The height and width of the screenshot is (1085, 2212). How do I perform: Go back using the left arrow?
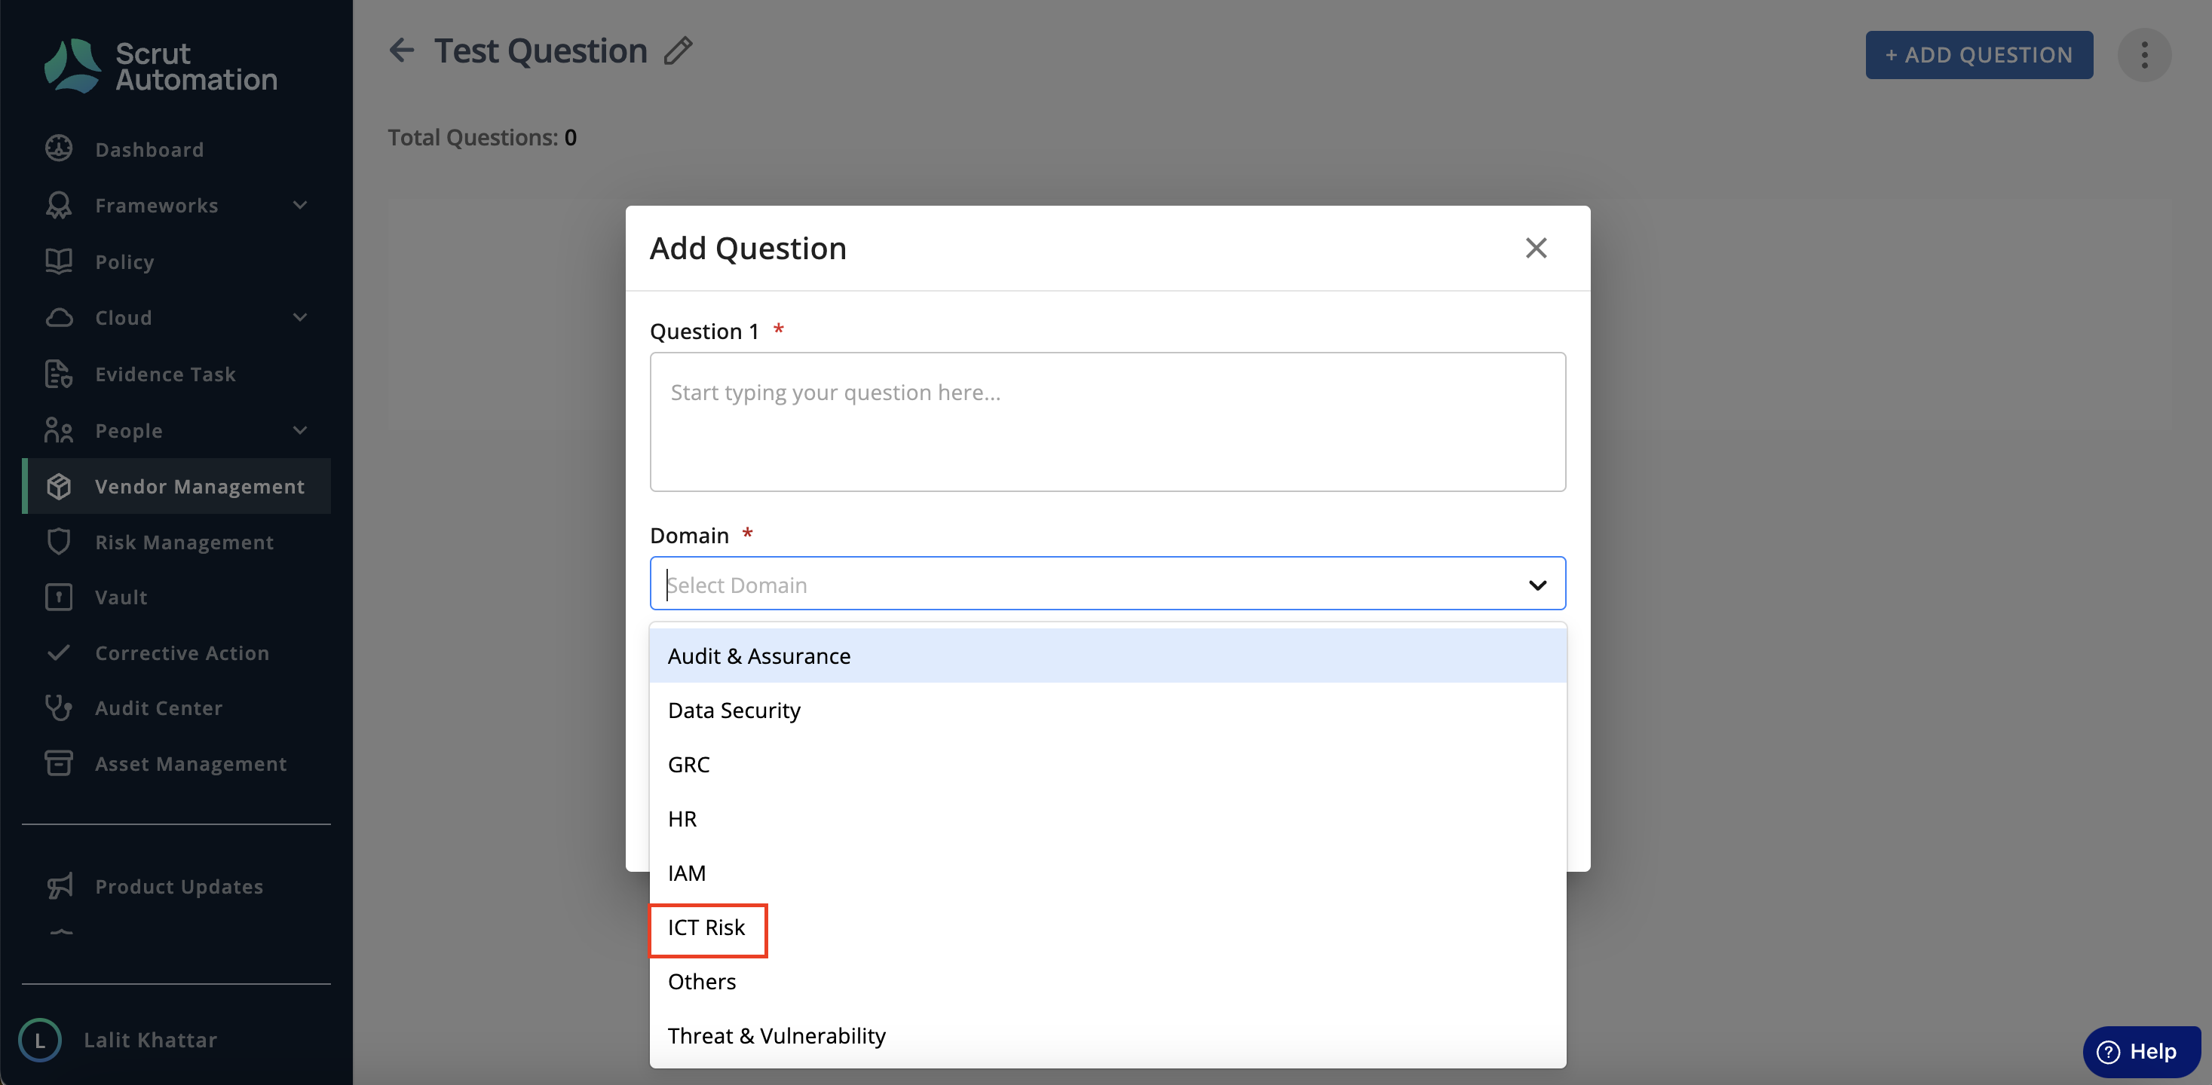[x=401, y=50]
